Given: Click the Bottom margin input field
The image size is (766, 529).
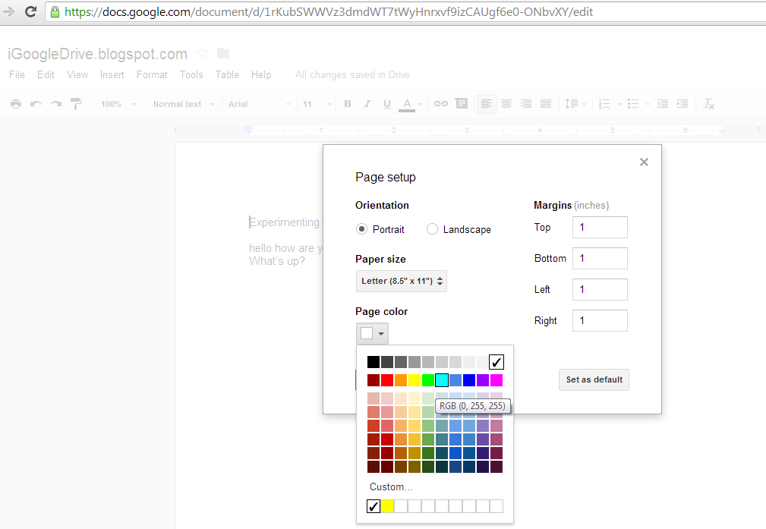Looking at the screenshot, I should coord(600,258).
